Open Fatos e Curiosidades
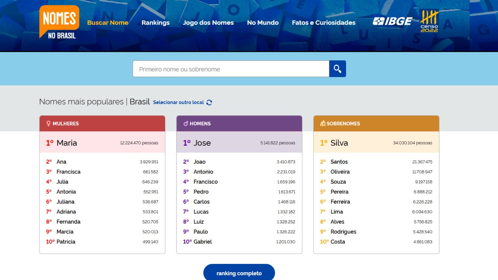The width and height of the screenshot is (498, 280). coord(324,23)
